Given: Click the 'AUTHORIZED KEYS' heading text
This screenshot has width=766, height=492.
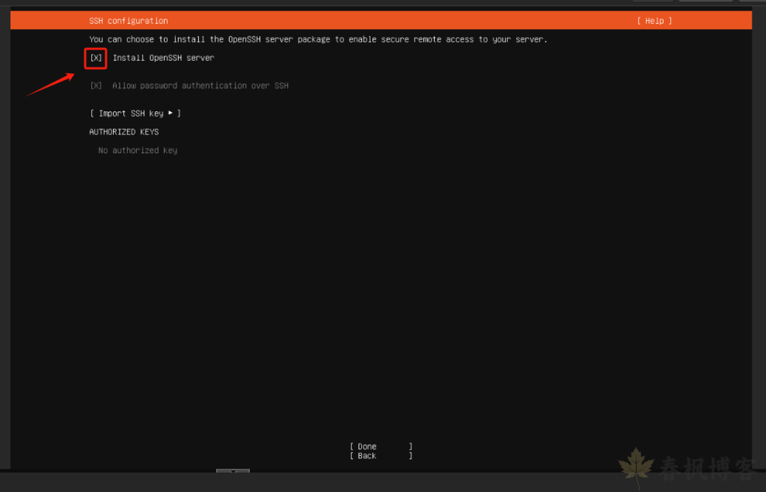Looking at the screenshot, I should point(124,132).
